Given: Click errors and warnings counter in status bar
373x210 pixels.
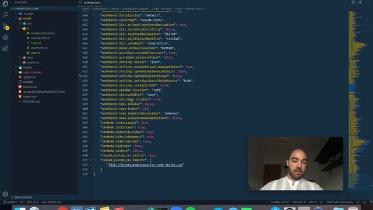Looking at the screenshot, I should pyautogui.click(x=33, y=202).
